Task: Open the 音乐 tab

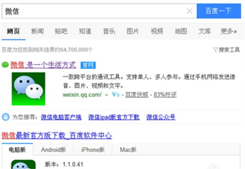Action: click(x=109, y=31)
